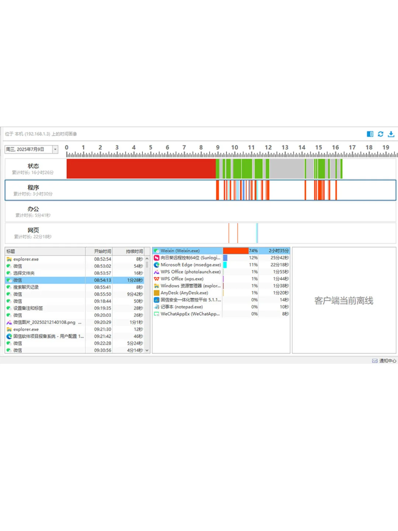
Task: Select the 微信 row starting 09:20:03
Action: pyautogui.click(x=74, y=315)
